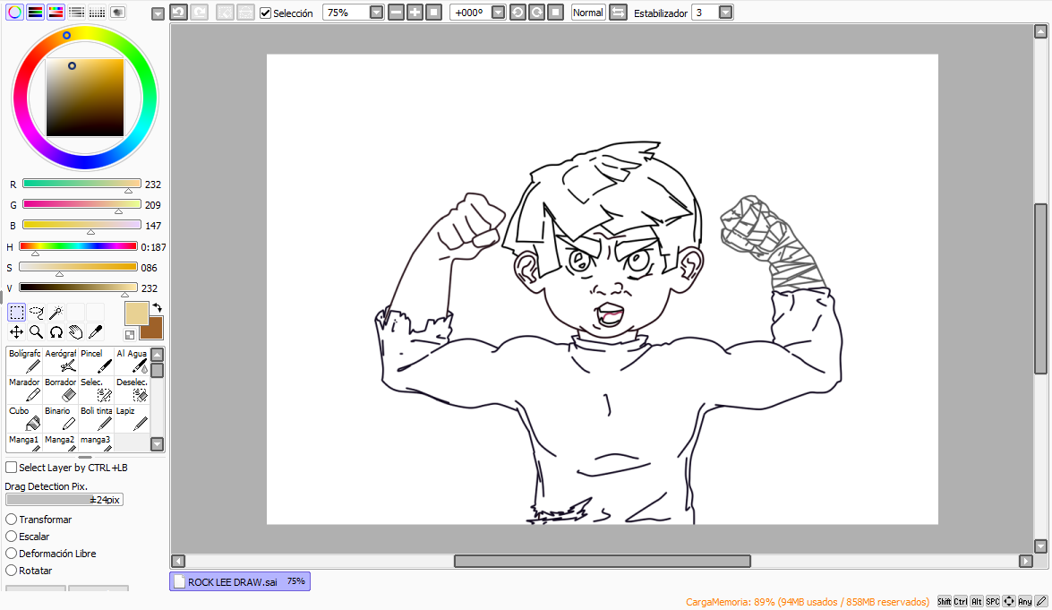Screen dimensions: 1052x610
Task: Select the Lasso tool
Action: (36, 312)
